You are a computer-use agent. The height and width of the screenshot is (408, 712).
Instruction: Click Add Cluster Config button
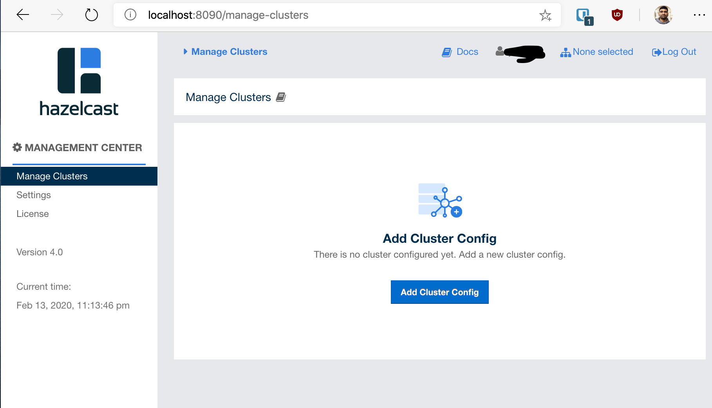click(x=439, y=292)
